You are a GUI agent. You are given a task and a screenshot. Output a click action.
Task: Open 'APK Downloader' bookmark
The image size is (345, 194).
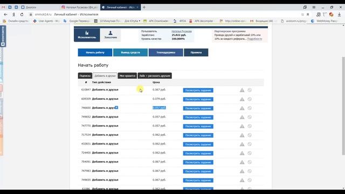(156, 21)
